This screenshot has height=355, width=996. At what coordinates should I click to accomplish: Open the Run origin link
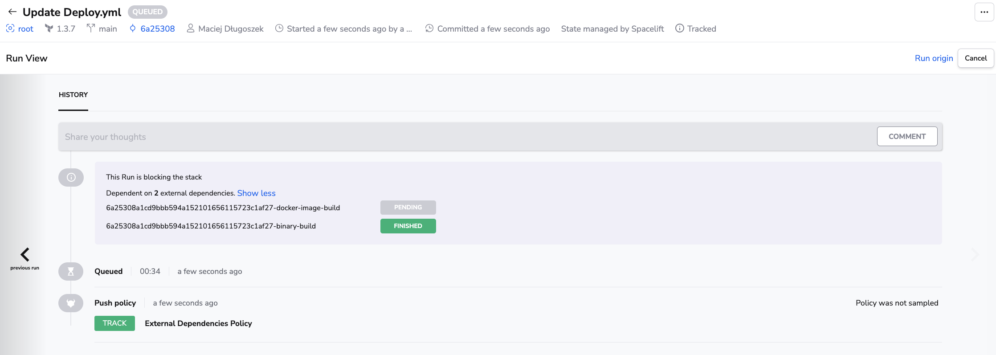(x=934, y=58)
